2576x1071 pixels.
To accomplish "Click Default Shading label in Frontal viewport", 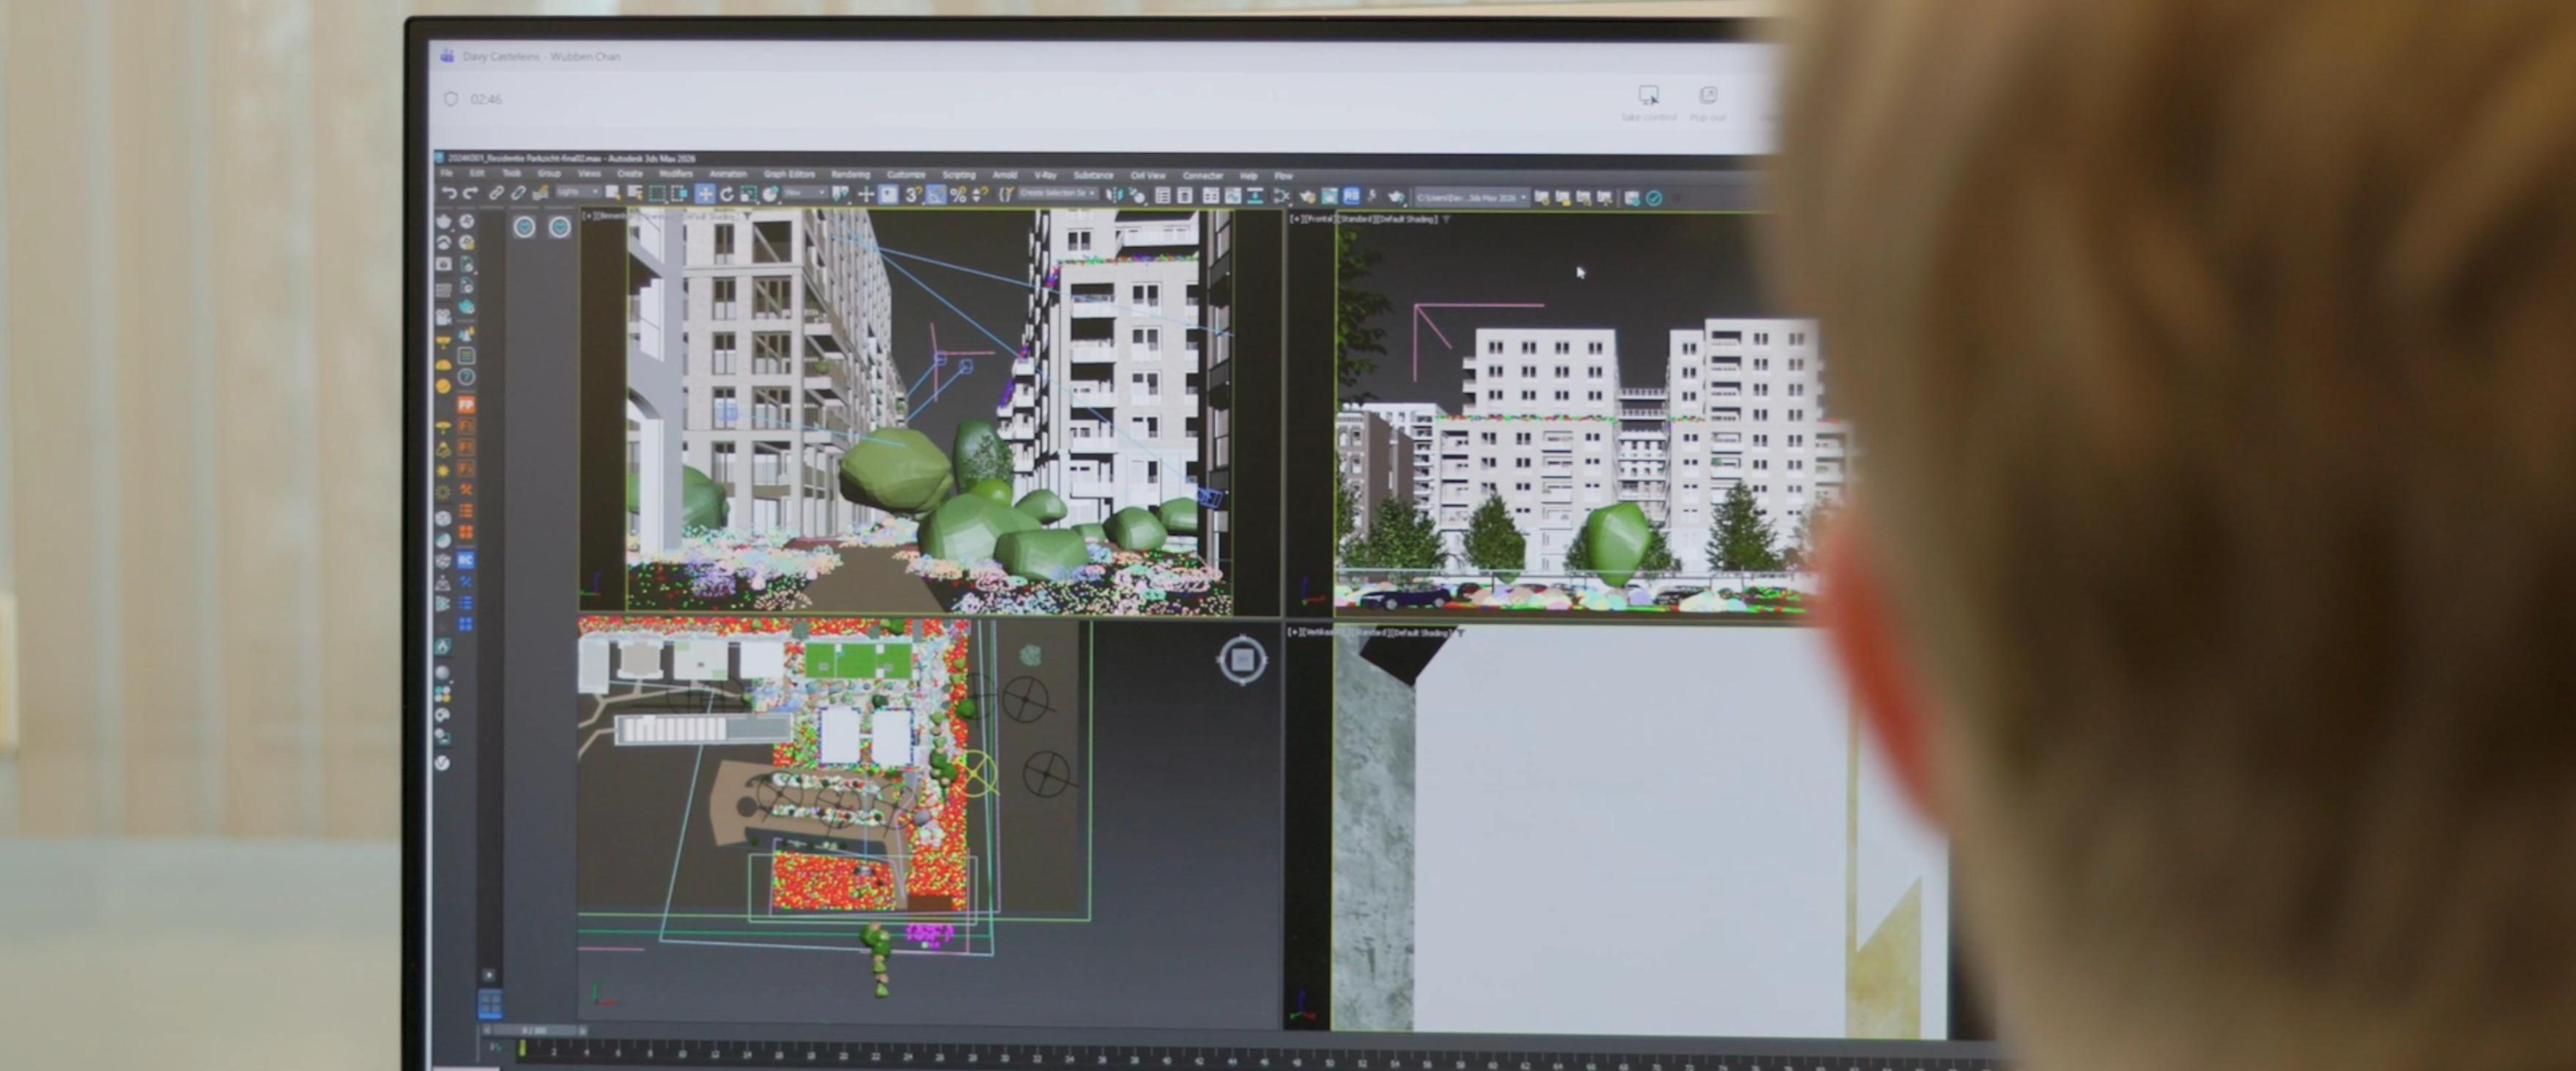I will click(1407, 219).
